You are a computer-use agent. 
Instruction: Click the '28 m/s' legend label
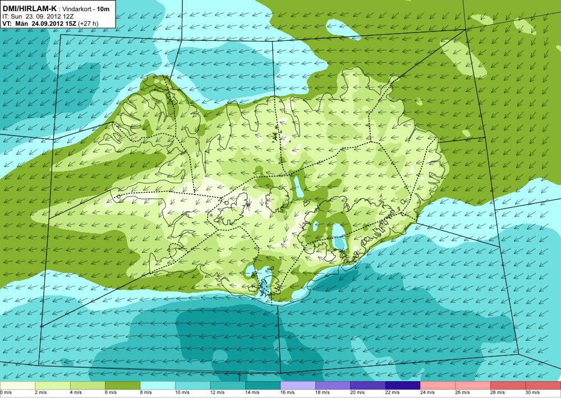pos(498,392)
